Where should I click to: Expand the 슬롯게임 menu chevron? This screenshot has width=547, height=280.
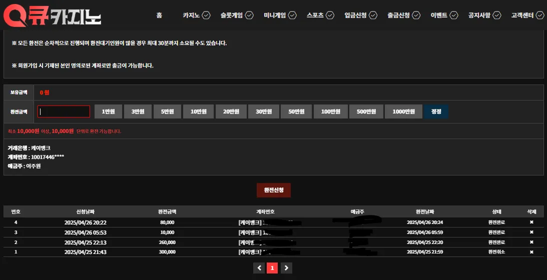tap(249, 15)
